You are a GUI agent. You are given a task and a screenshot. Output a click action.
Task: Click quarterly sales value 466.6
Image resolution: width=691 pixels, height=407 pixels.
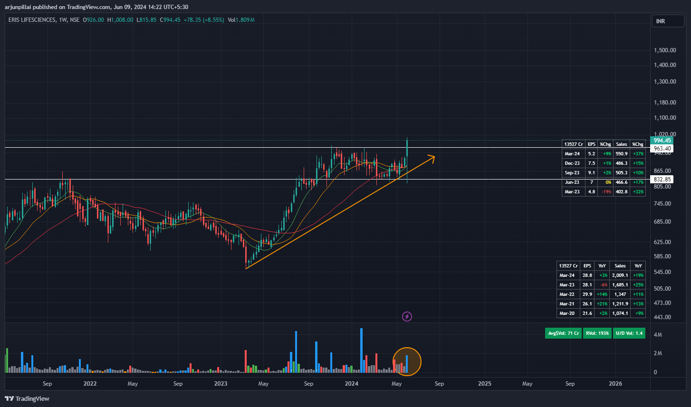click(x=621, y=182)
